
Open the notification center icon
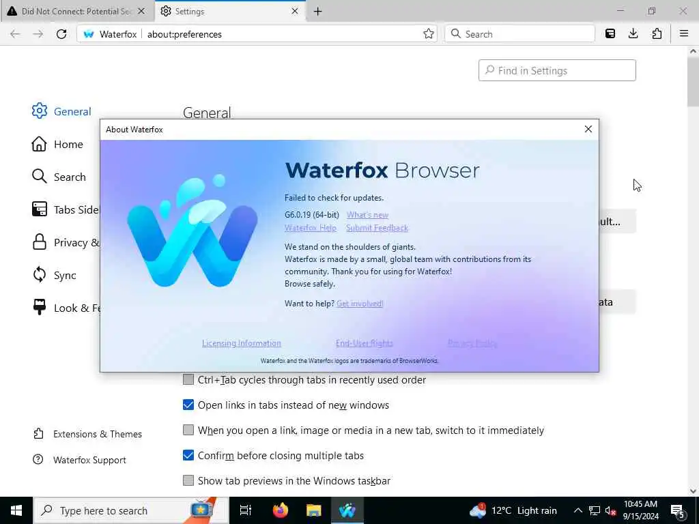point(678,510)
